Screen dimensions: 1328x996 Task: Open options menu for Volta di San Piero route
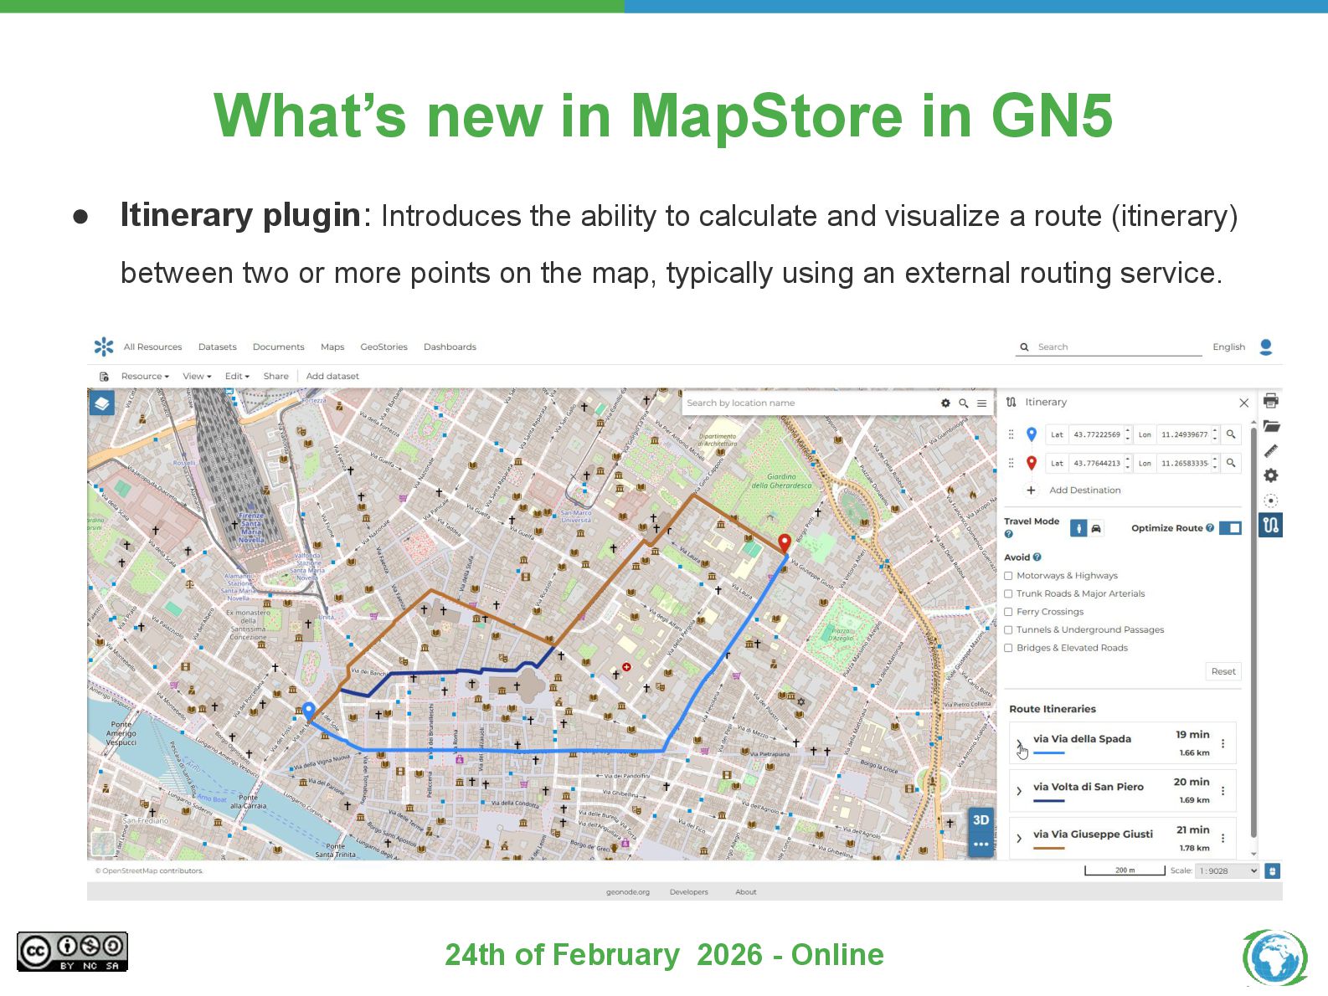coord(1223,790)
